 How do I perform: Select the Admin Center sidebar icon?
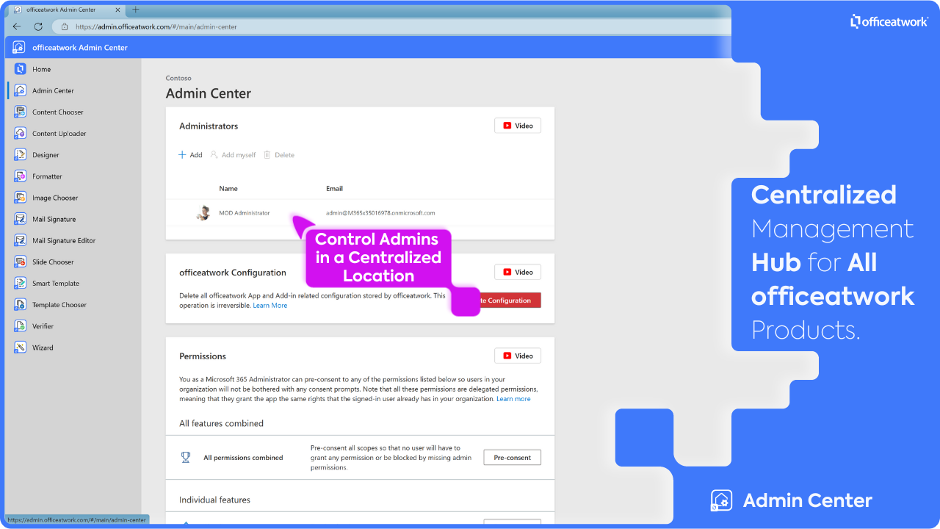coord(21,90)
